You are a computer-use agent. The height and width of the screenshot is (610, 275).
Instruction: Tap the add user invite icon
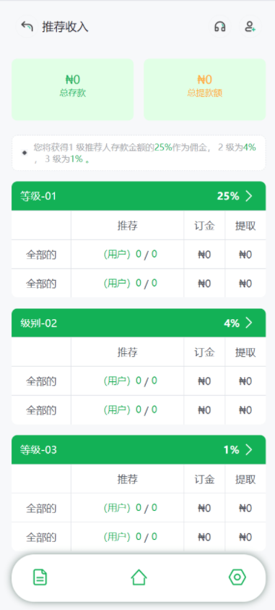click(250, 27)
